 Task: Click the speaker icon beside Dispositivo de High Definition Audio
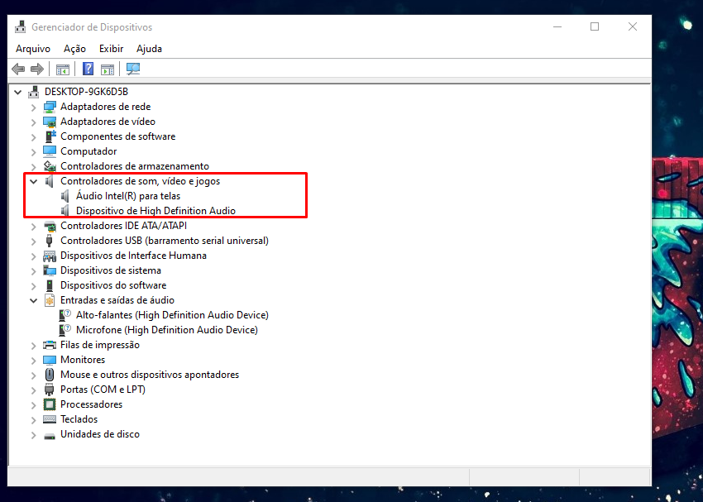[65, 211]
